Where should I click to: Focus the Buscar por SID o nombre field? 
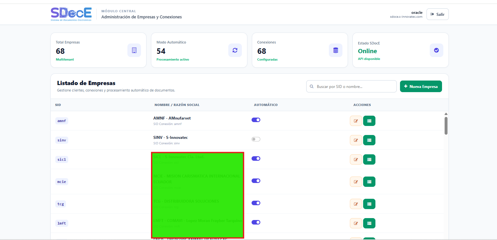click(351, 86)
